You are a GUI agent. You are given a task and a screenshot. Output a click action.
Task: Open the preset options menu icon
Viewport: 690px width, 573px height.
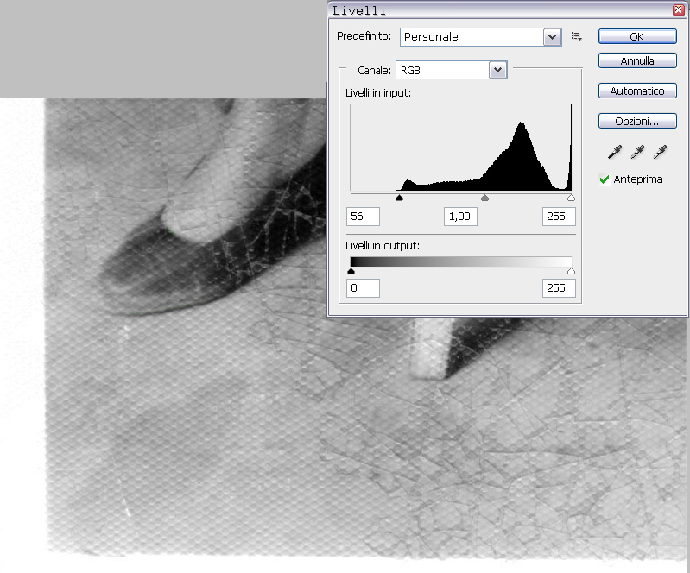coord(577,37)
